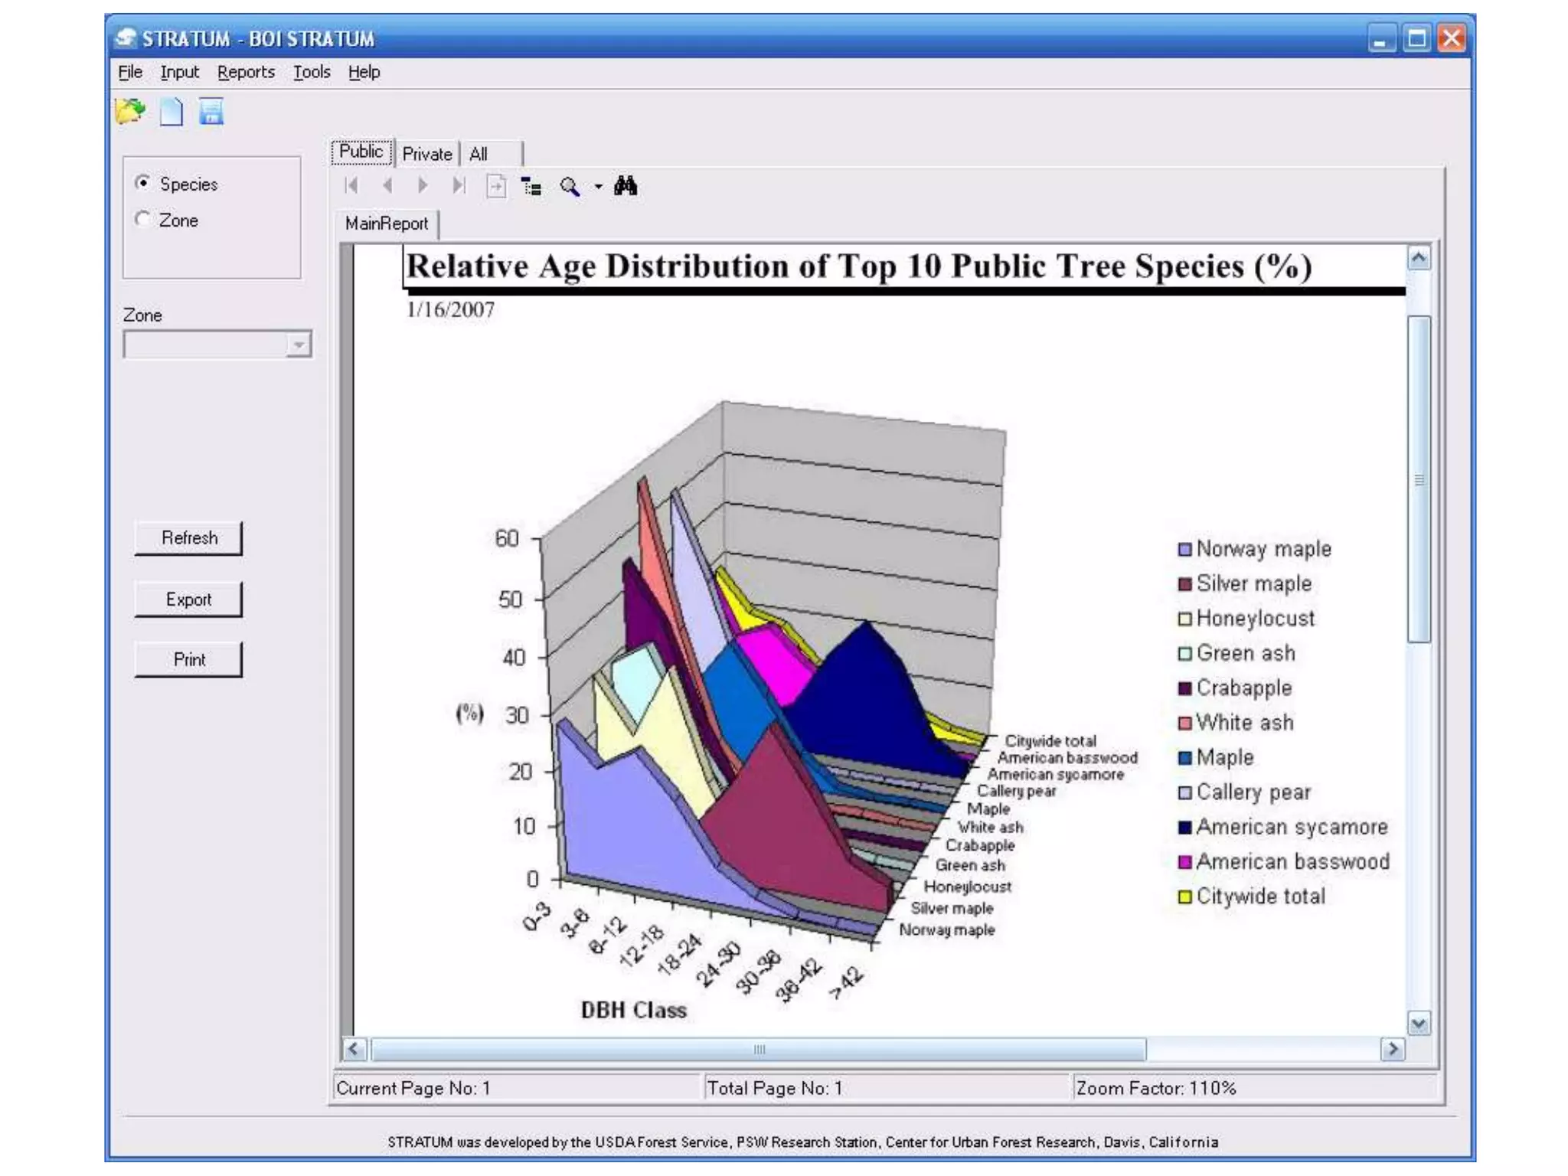Click the new project document icon

point(171,112)
